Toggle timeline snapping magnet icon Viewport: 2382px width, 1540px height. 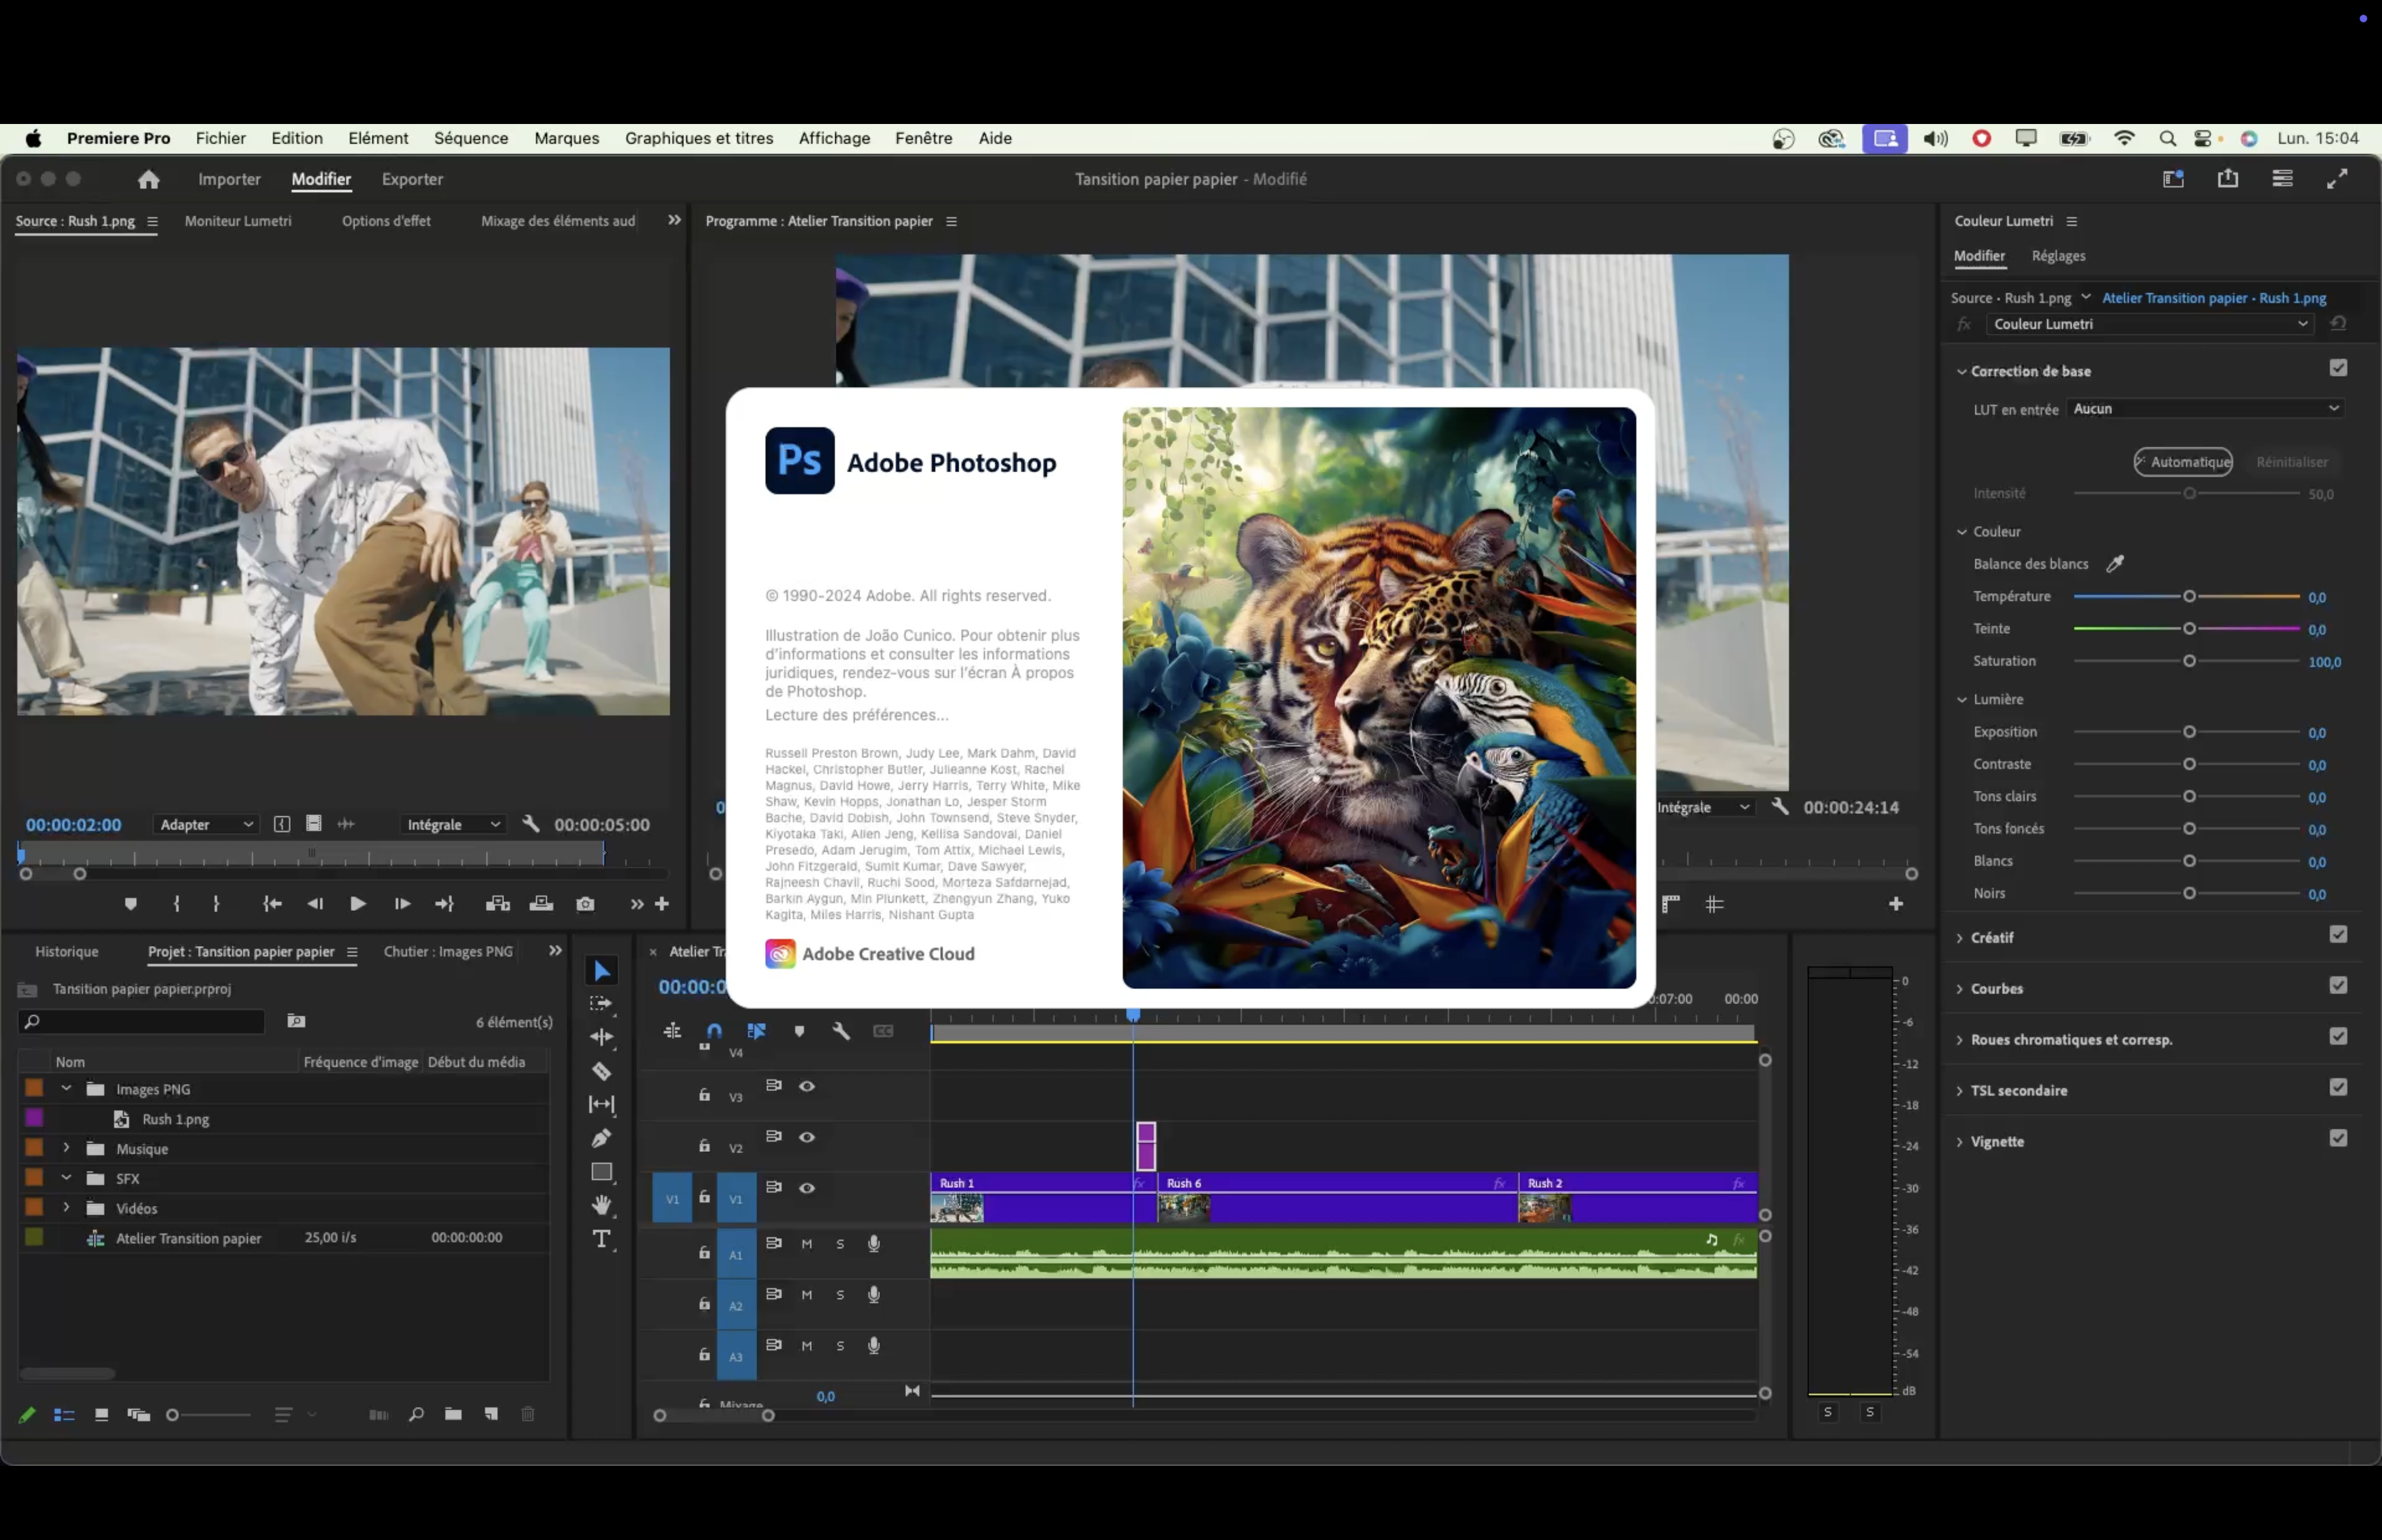click(x=714, y=1031)
